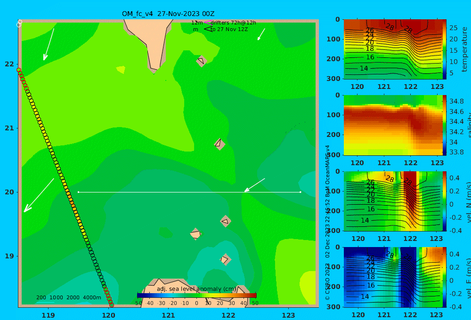Click the eastern endpoint of the white transect line
The width and height of the screenshot is (471, 320).
pyautogui.click(x=300, y=192)
